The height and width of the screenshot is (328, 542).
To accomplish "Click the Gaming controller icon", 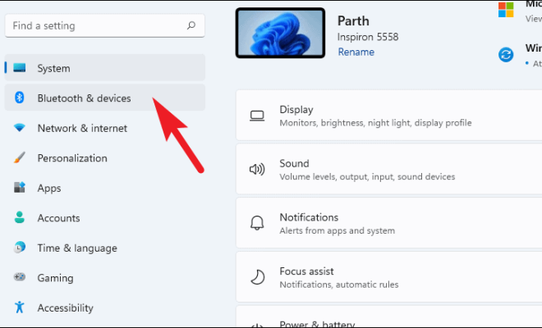I will (20, 277).
